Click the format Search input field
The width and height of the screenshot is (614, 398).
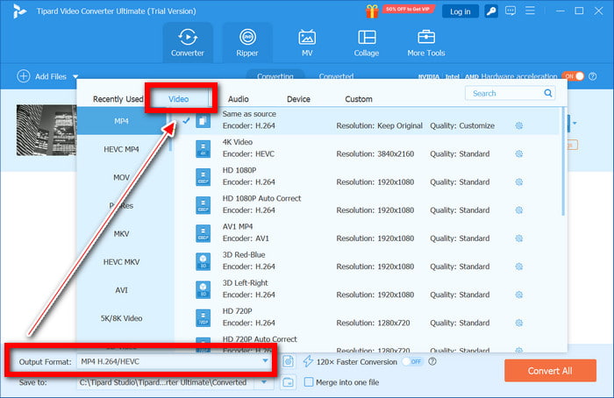pos(504,93)
